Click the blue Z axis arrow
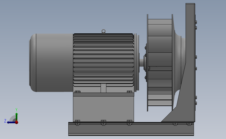This screenshot has width=226, height=139. pyautogui.click(x=11, y=122)
